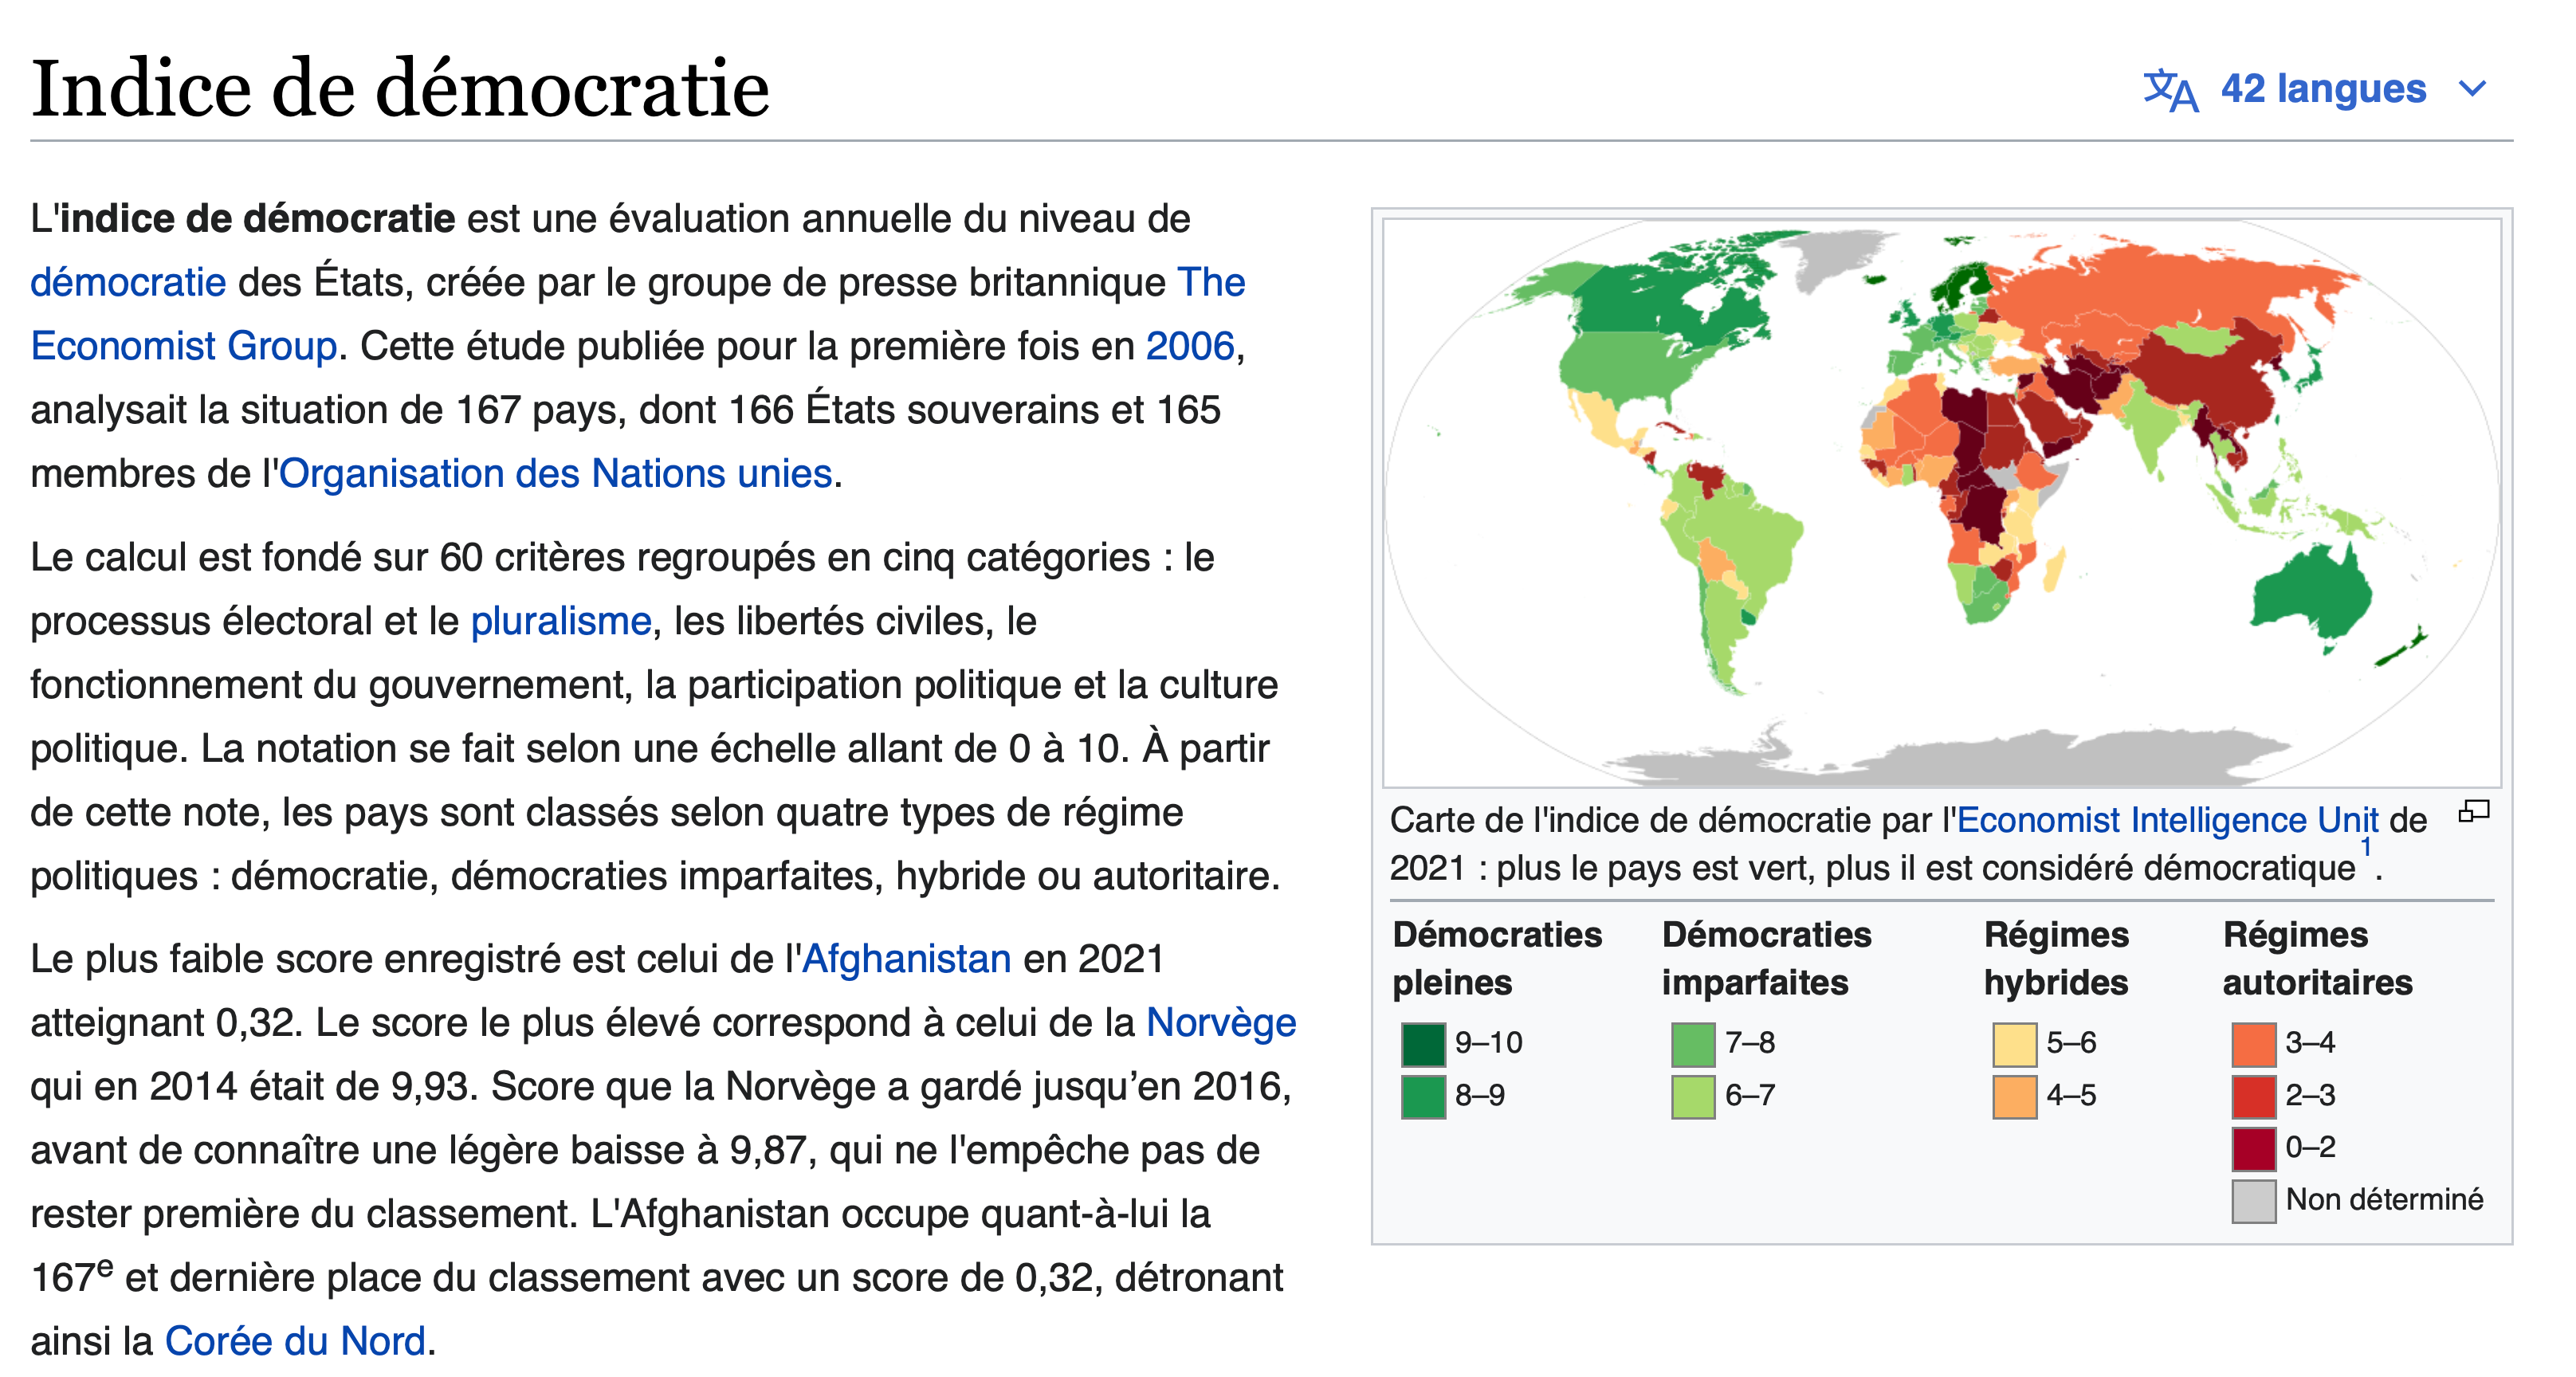The height and width of the screenshot is (1377, 2576).
Task: Visit the Afghanistan article link
Action: 906,959
